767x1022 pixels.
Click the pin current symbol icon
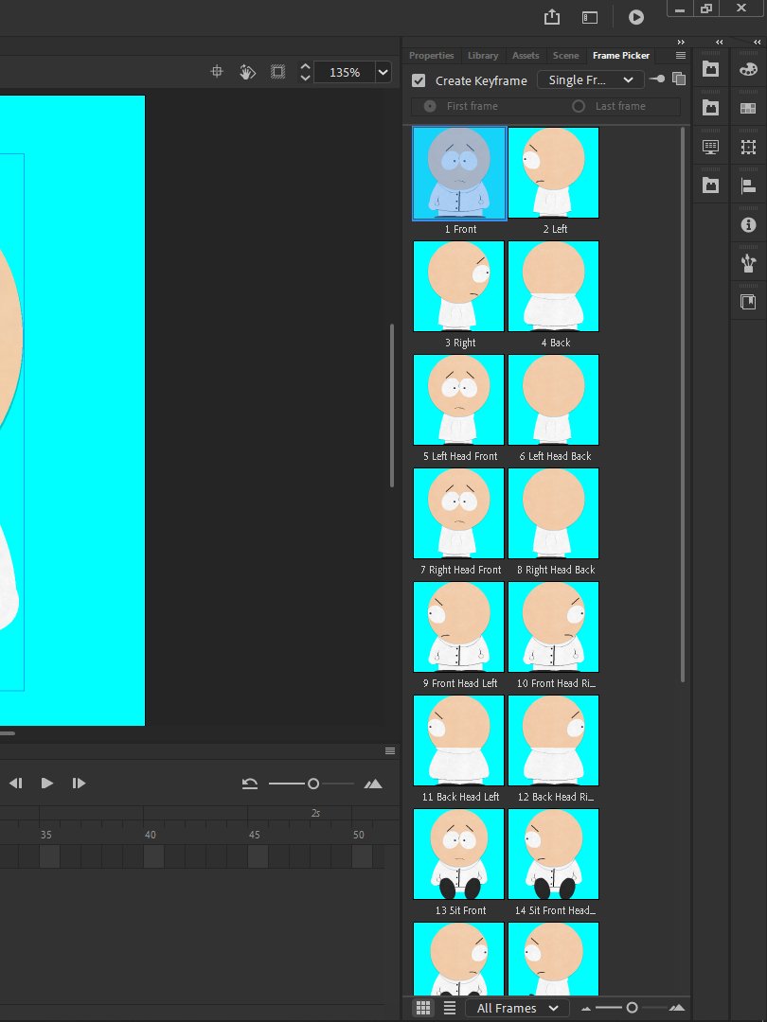tap(657, 79)
